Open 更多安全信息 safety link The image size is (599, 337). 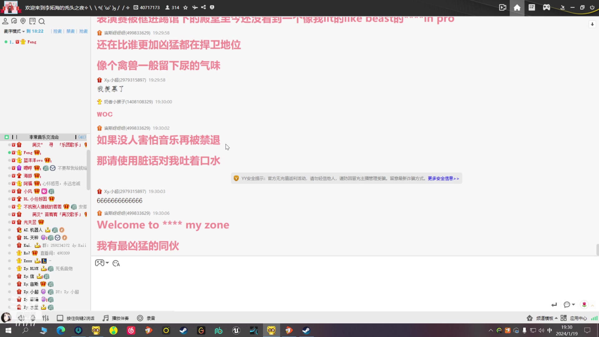[x=443, y=178]
